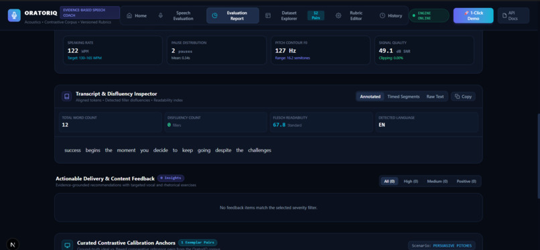Click the OratorIQ microphone logo icon

point(14,15)
